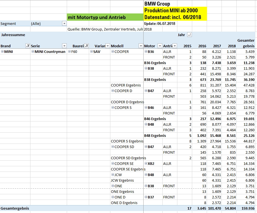The image size is (257, 213).
Task: Select the COOPER total value 47.428
Action: click(249, 85)
